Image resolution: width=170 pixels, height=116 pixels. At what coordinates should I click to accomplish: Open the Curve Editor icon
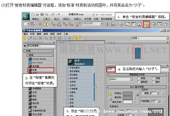[133, 24]
